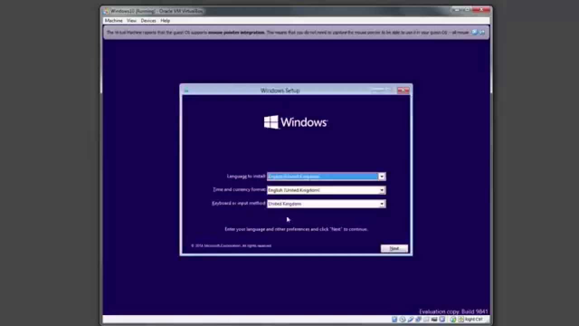Image resolution: width=579 pixels, height=326 pixels.
Task: Click the 'Keyboard or input method' label
Action: coord(239,203)
